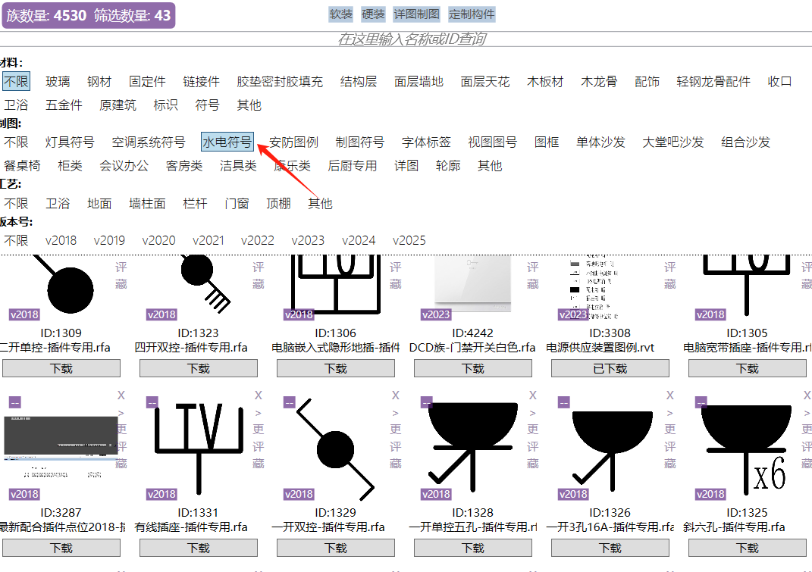Click the purple -- badge on the 斜六孔 card
The width and height of the screenshot is (812, 572).
point(701,402)
